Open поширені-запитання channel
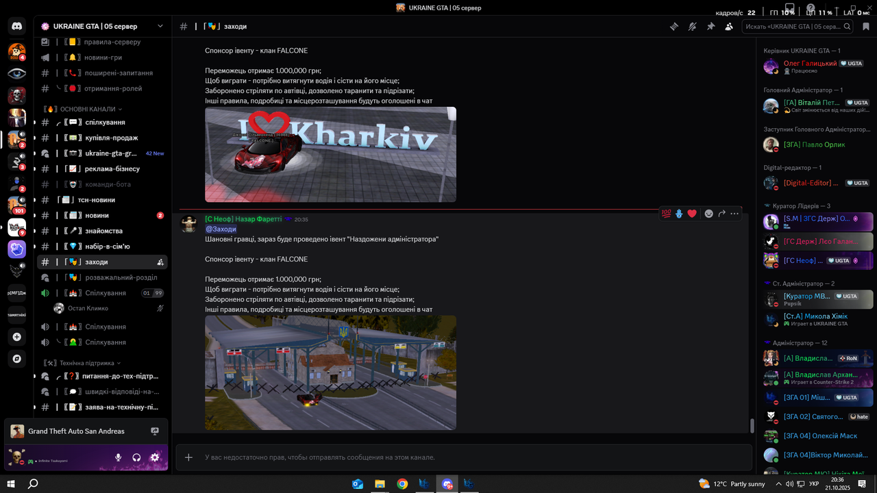 click(x=102, y=73)
